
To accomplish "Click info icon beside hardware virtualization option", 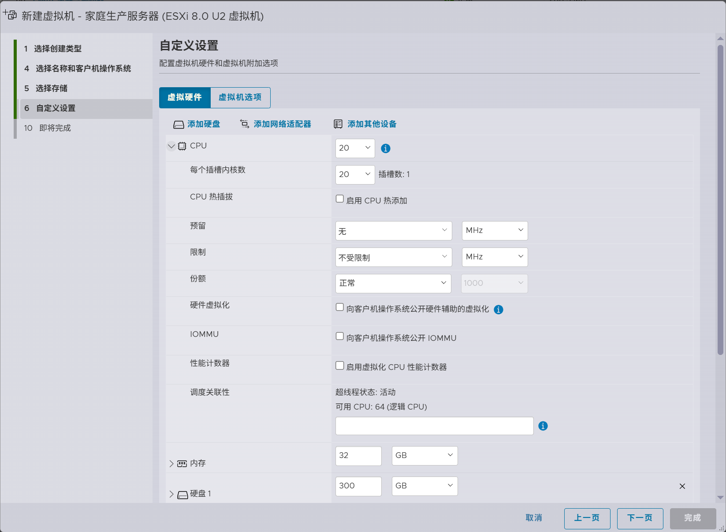I will click(x=499, y=310).
